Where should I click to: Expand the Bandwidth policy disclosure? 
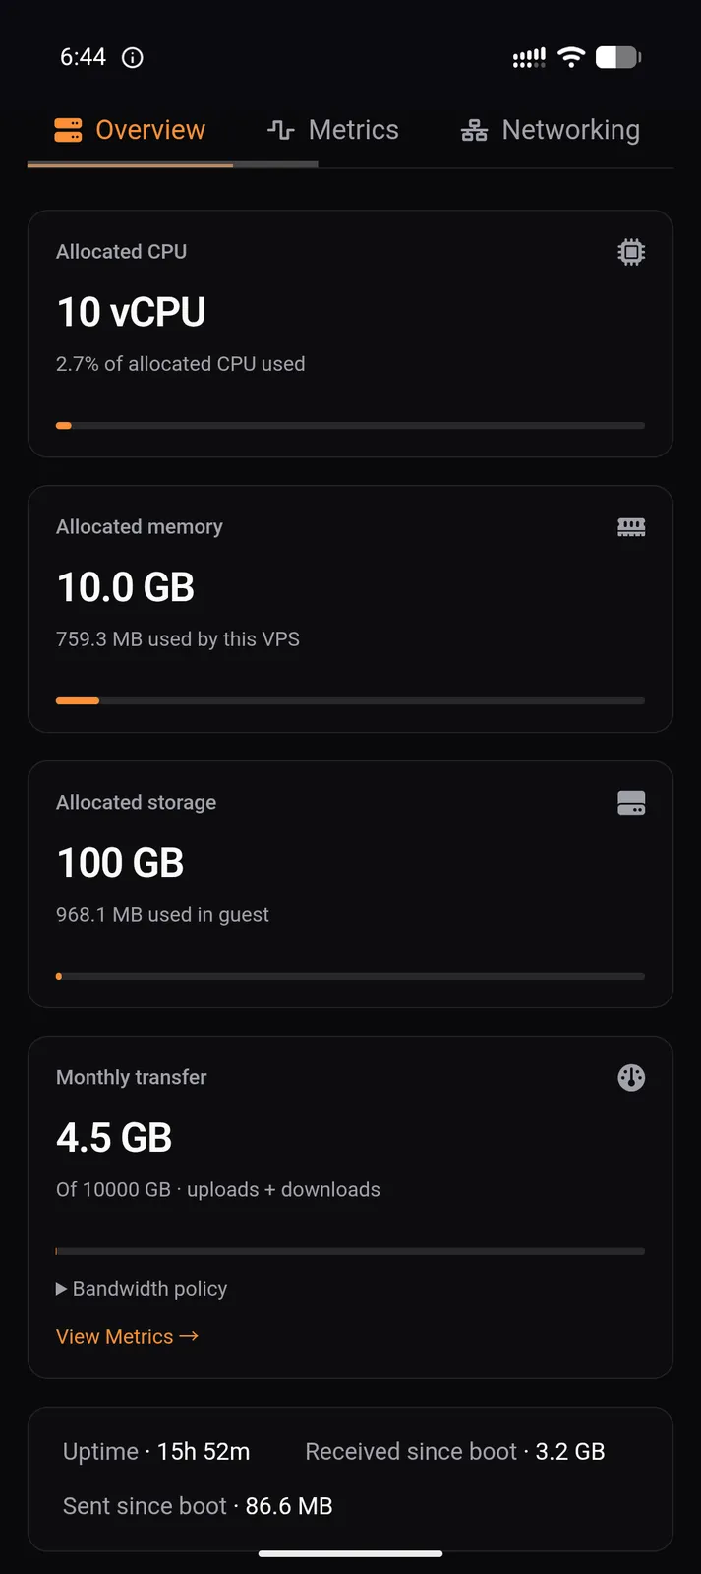tap(142, 1289)
